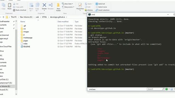Switch to the cmd.exe console tab

click(x=92, y=89)
